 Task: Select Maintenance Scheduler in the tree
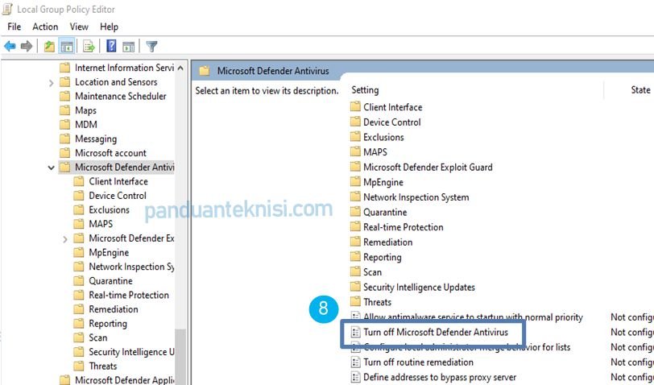pyautogui.click(x=121, y=96)
